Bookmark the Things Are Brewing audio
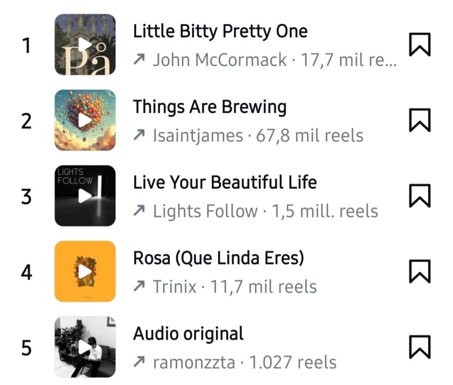The image size is (453, 385). point(419,120)
